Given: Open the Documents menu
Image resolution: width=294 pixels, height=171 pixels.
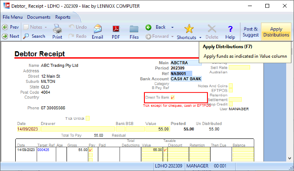Looking at the screenshot, I should (x=39, y=17).
